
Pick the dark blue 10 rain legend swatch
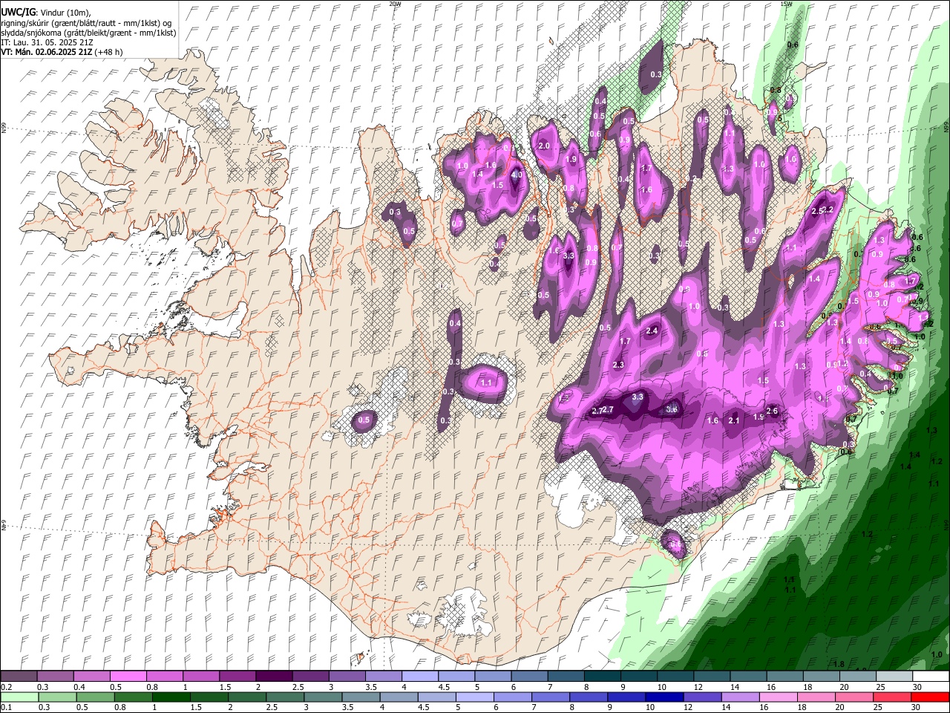click(x=664, y=697)
